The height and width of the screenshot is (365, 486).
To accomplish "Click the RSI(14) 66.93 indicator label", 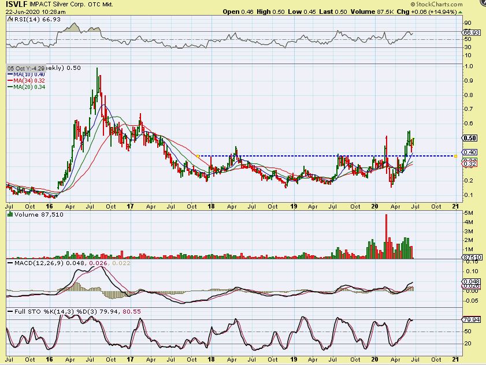I will tap(36, 19).
